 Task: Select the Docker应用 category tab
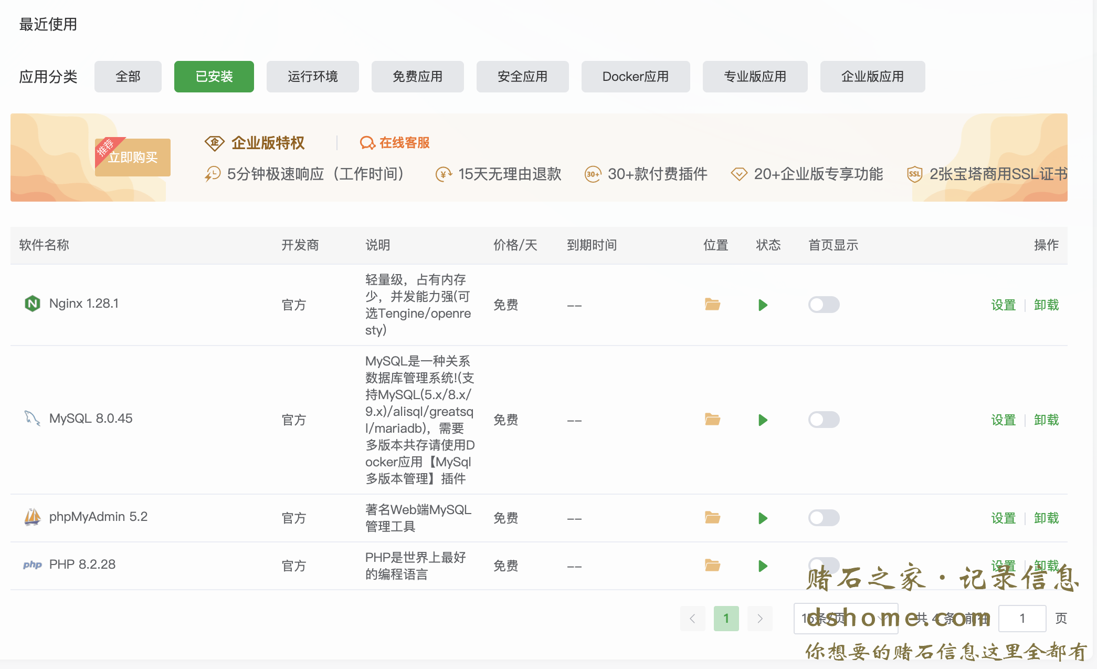click(635, 77)
